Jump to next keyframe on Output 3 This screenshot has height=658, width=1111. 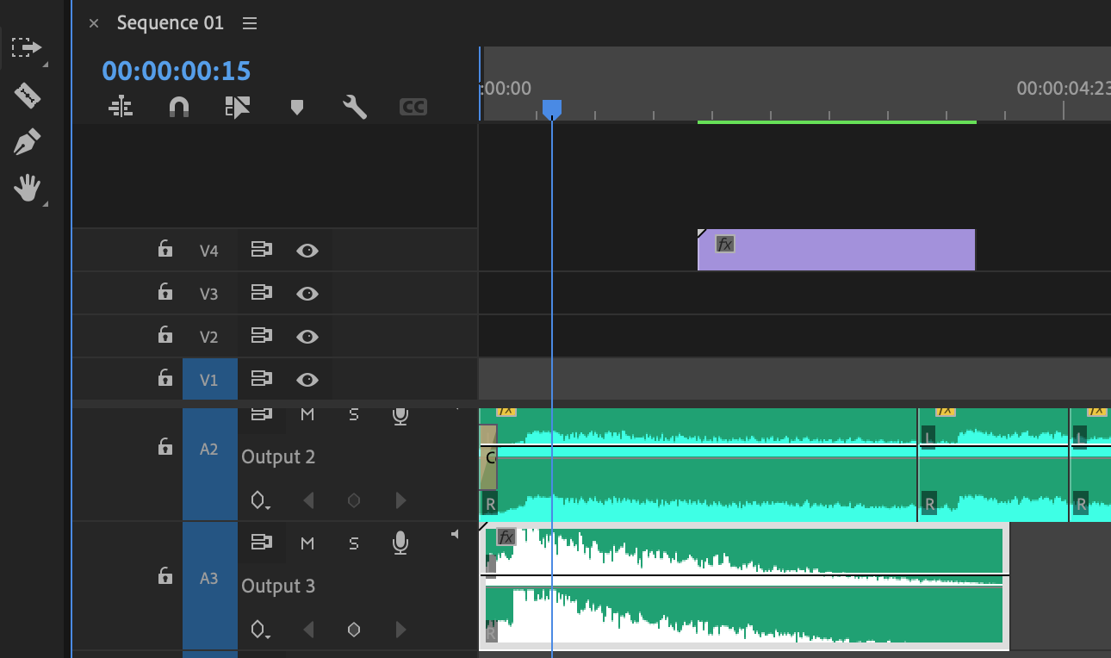(400, 630)
